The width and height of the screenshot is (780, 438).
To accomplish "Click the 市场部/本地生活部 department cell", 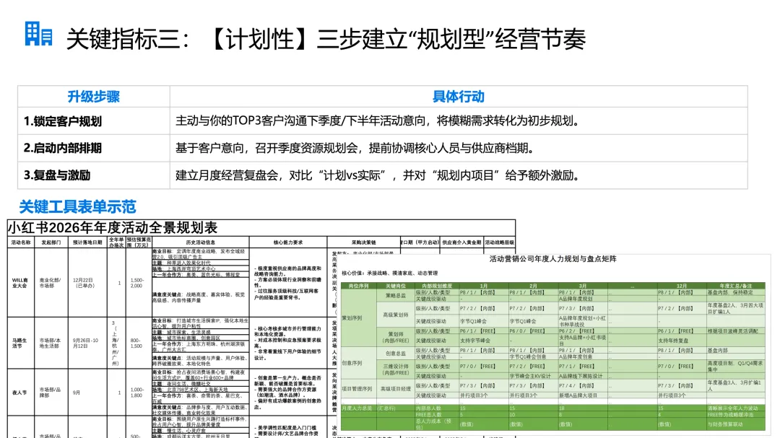I will (51, 343).
